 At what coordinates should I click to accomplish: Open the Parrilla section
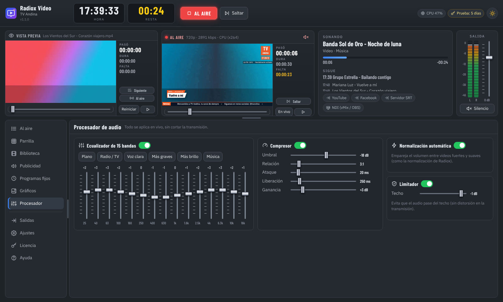(x=36, y=141)
